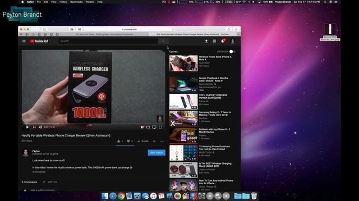
Task: Open the YouTube upload video icon
Action: point(206,41)
